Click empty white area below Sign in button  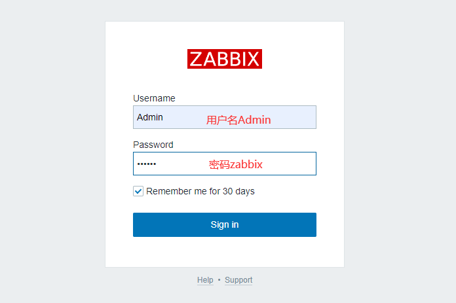[x=225, y=251]
